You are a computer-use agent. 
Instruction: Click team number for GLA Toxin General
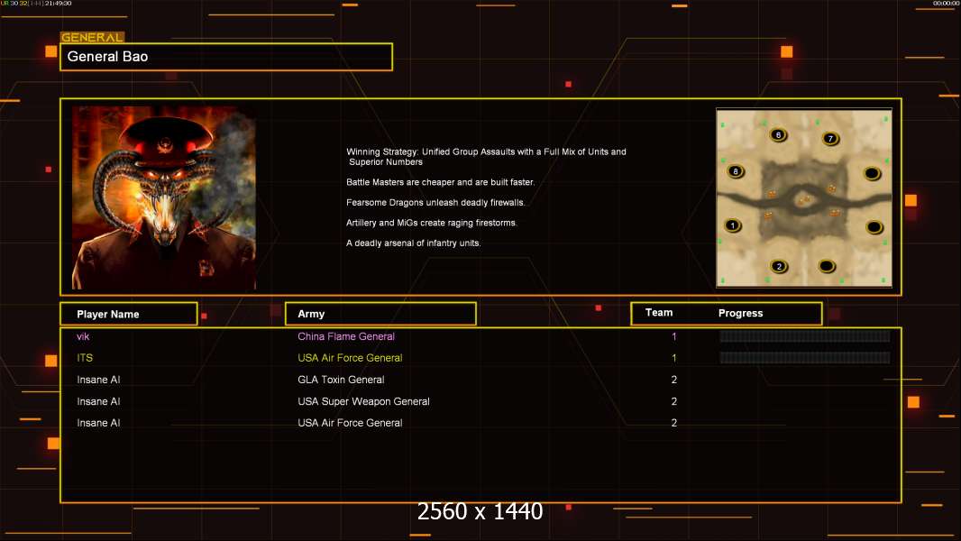pos(674,380)
